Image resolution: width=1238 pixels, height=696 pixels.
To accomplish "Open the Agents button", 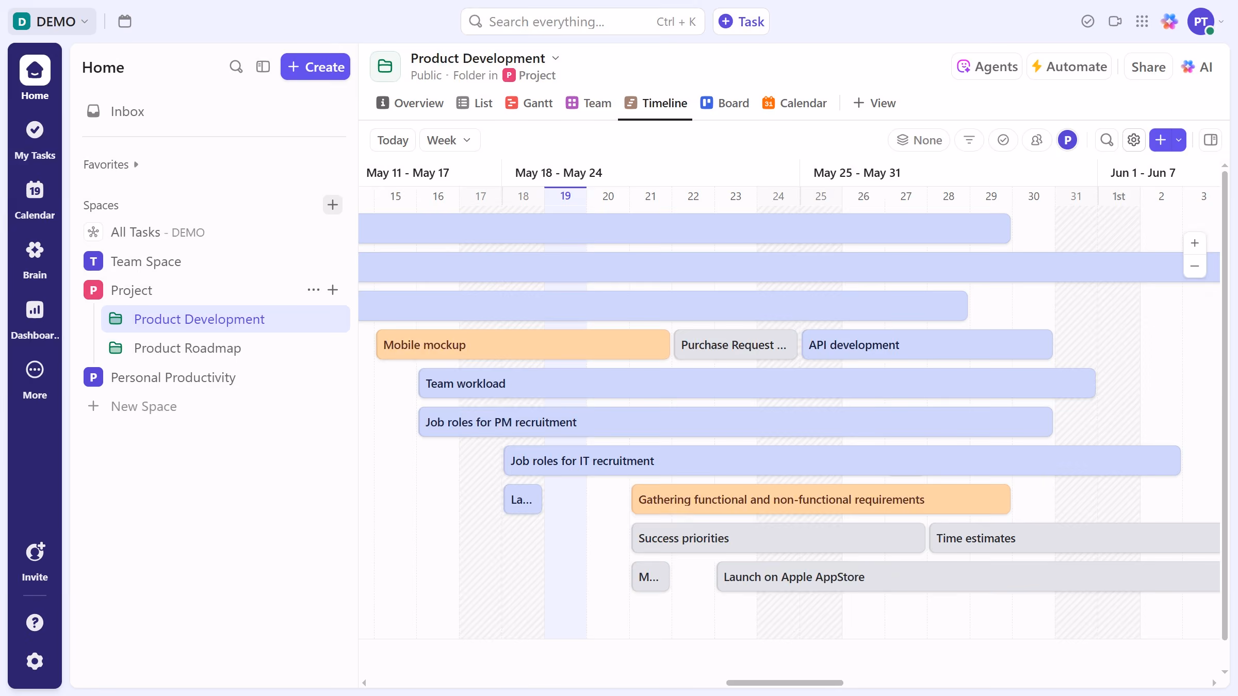I will [987, 67].
